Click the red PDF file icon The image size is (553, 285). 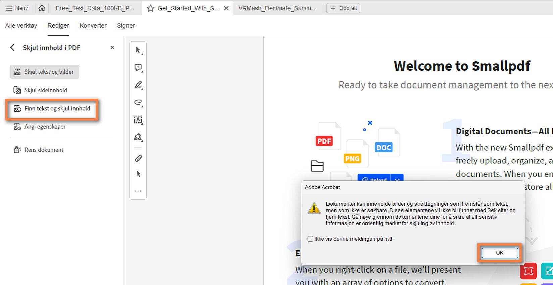(324, 141)
